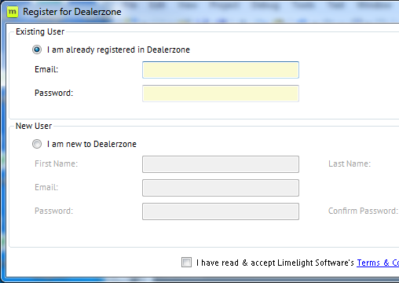Click the 'Register for Dealerzone' title text
The height and width of the screenshot is (283, 399).
(72, 12)
